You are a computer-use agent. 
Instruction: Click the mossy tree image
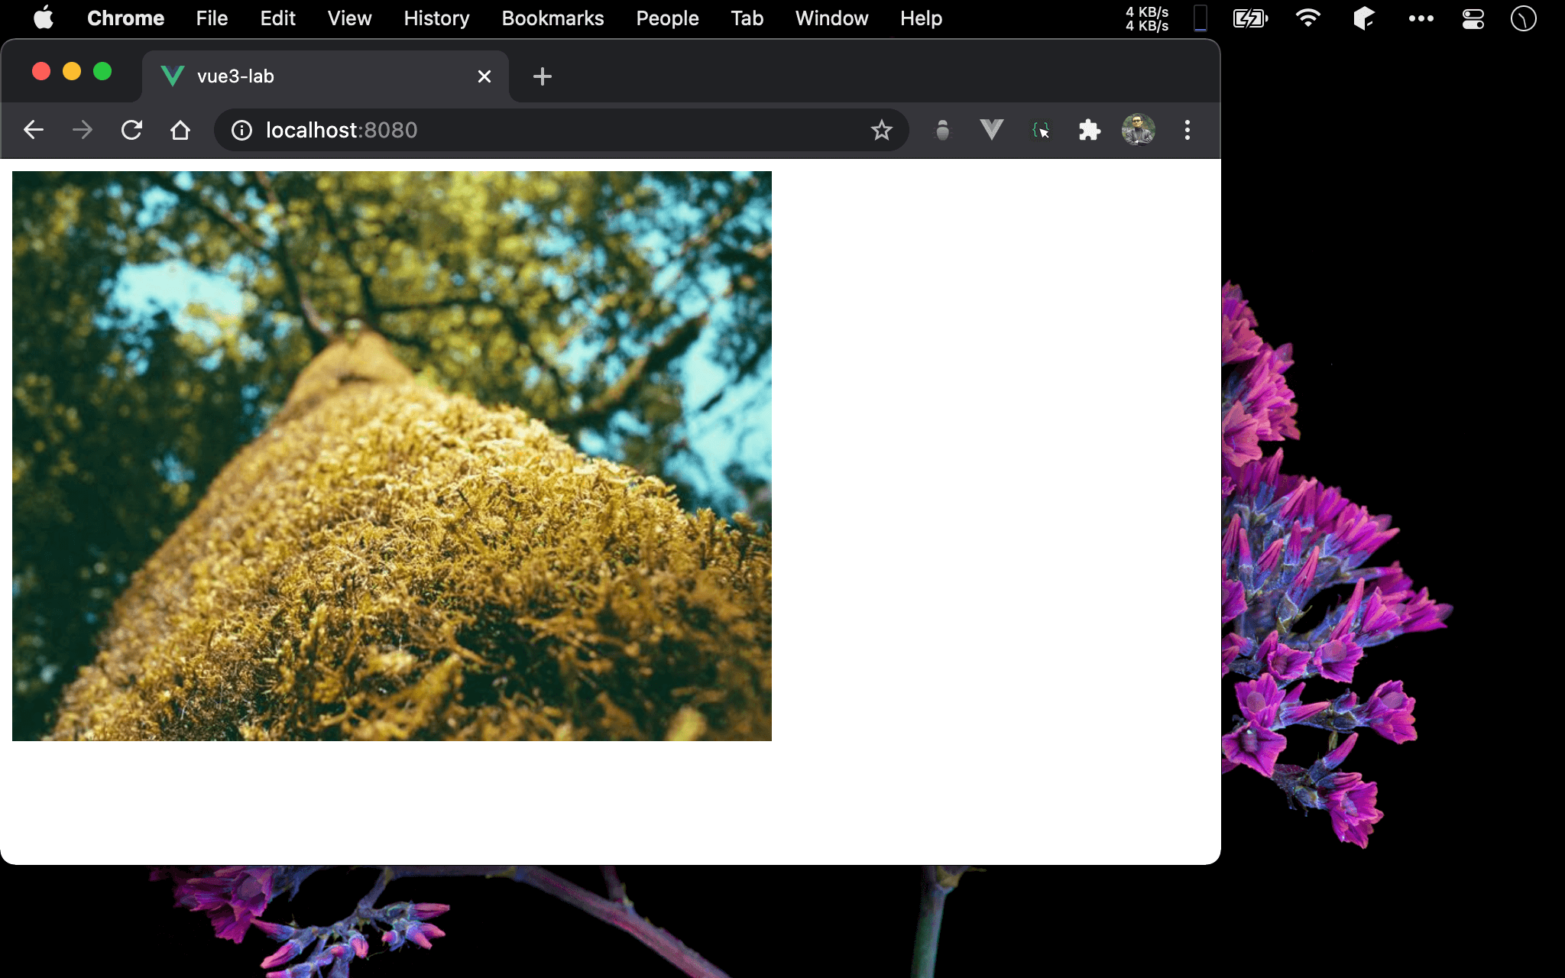click(x=391, y=455)
